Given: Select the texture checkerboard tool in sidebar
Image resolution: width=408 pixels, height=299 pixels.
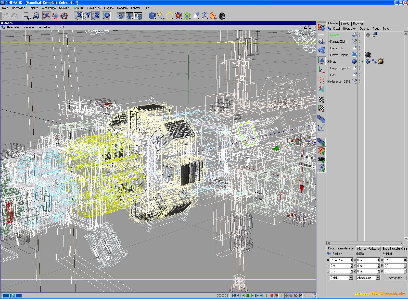Looking at the screenshot, I should click(x=321, y=100).
